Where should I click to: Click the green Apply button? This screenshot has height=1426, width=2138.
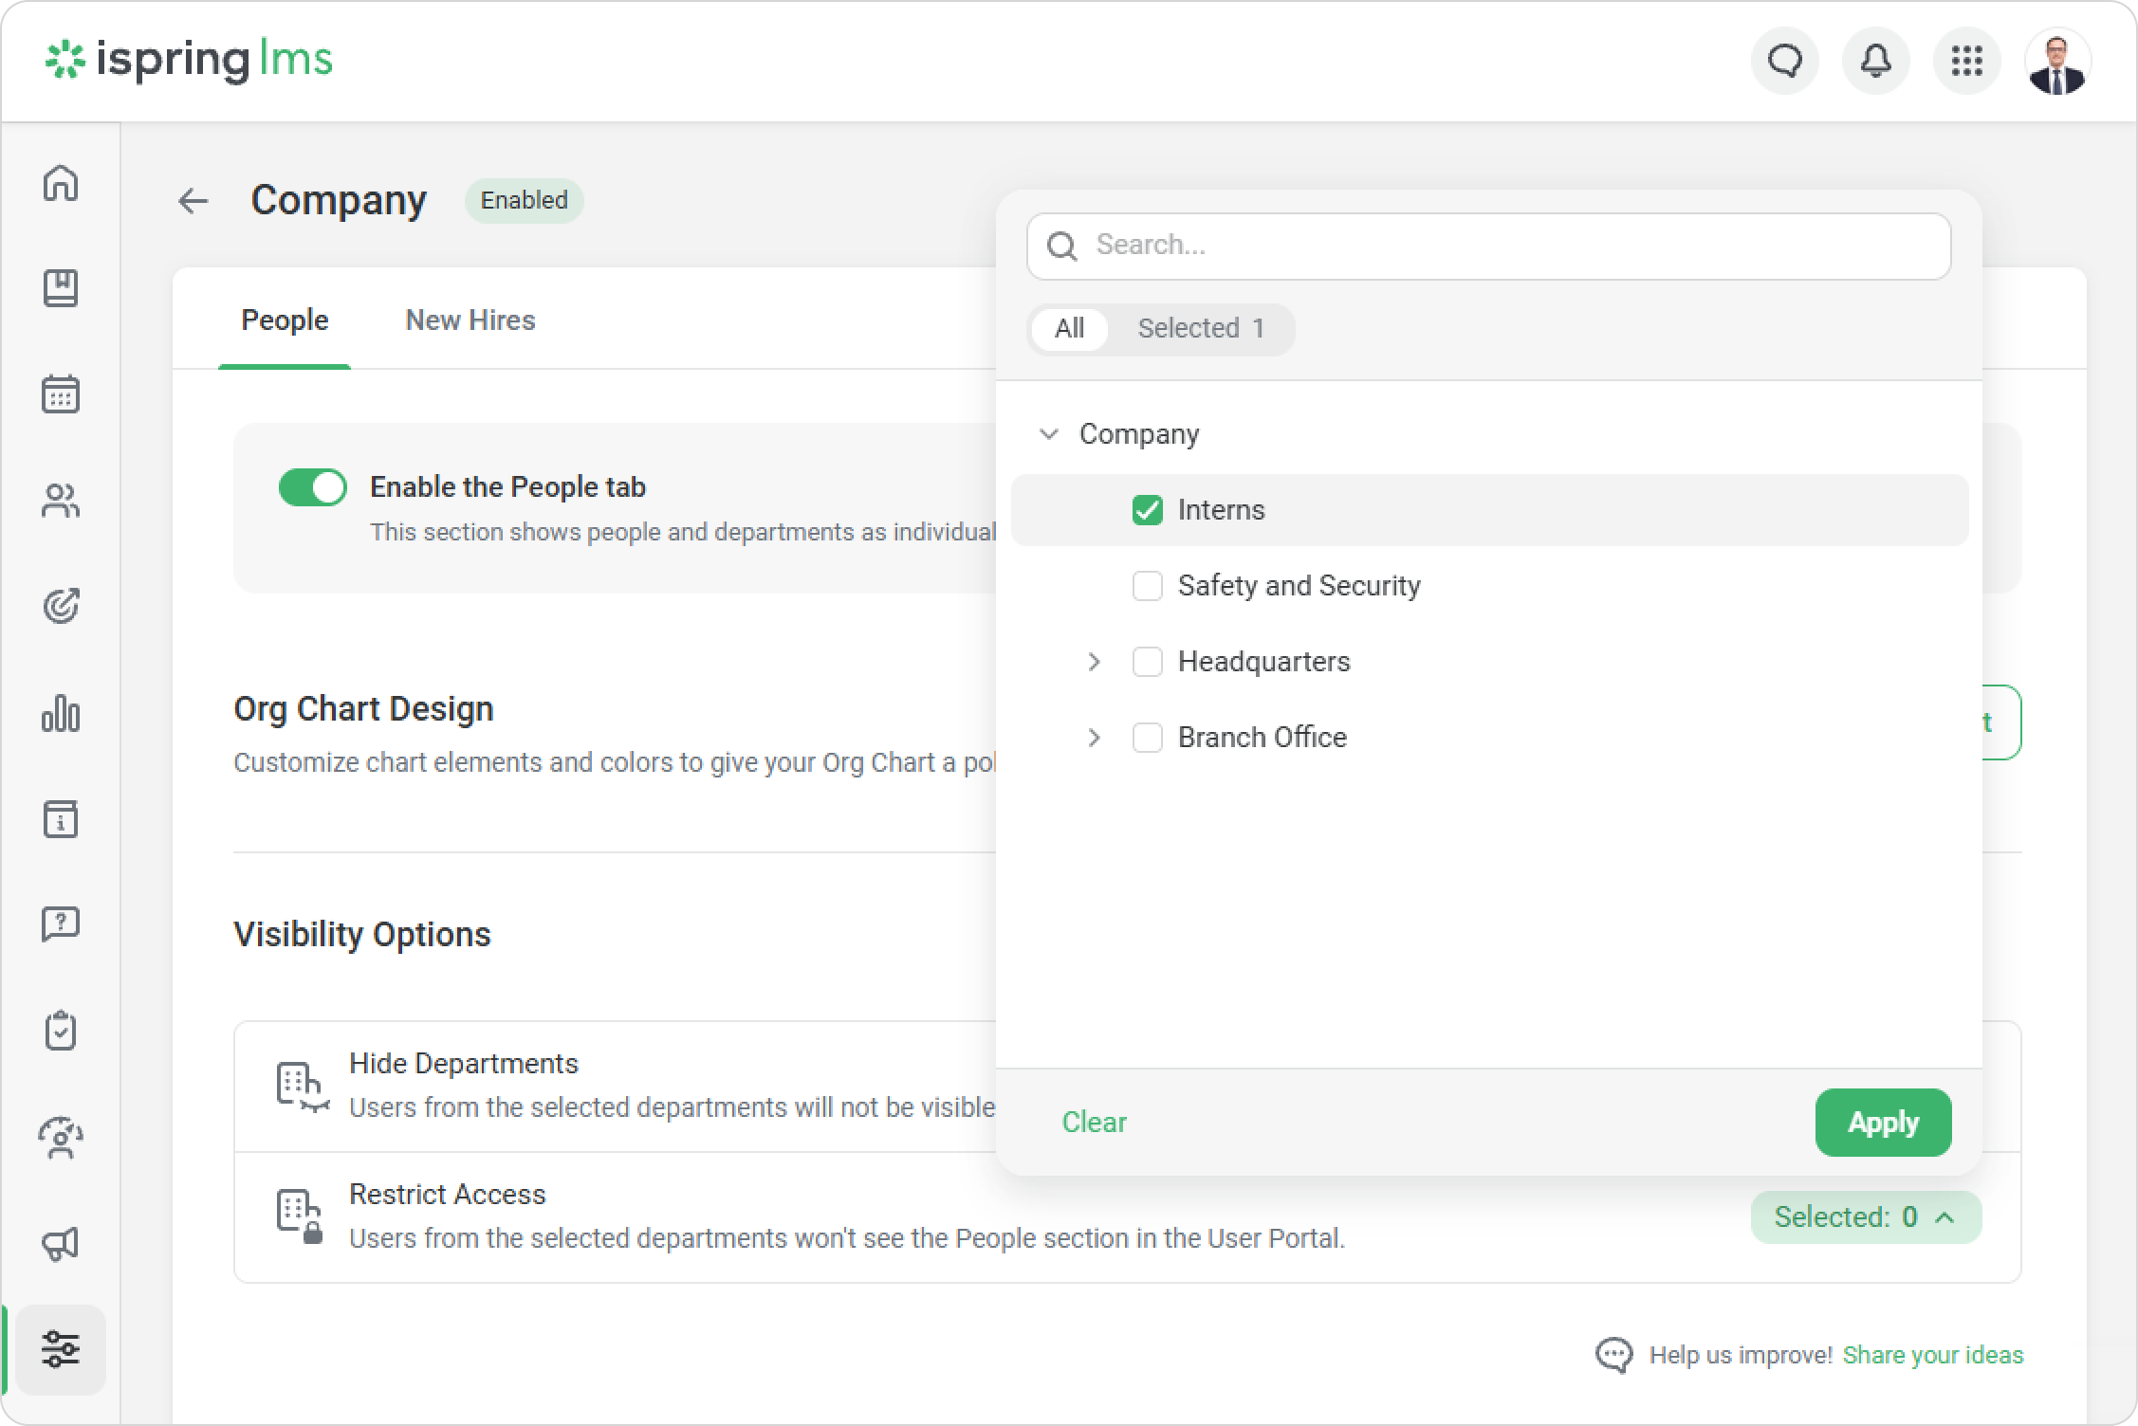[x=1882, y=1123]
